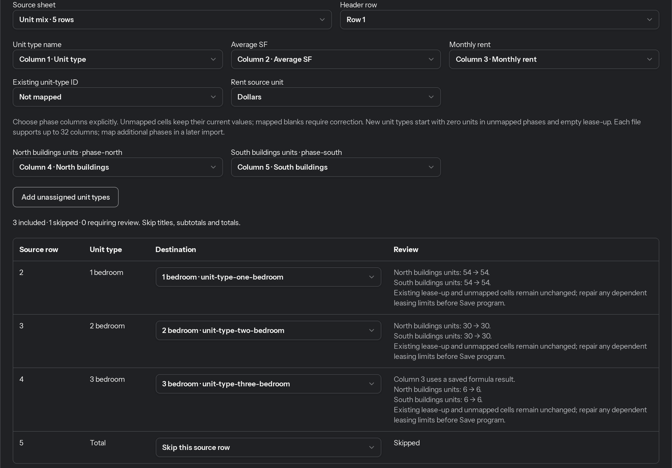Click the Unit type column header

click(x=106, y=250)
